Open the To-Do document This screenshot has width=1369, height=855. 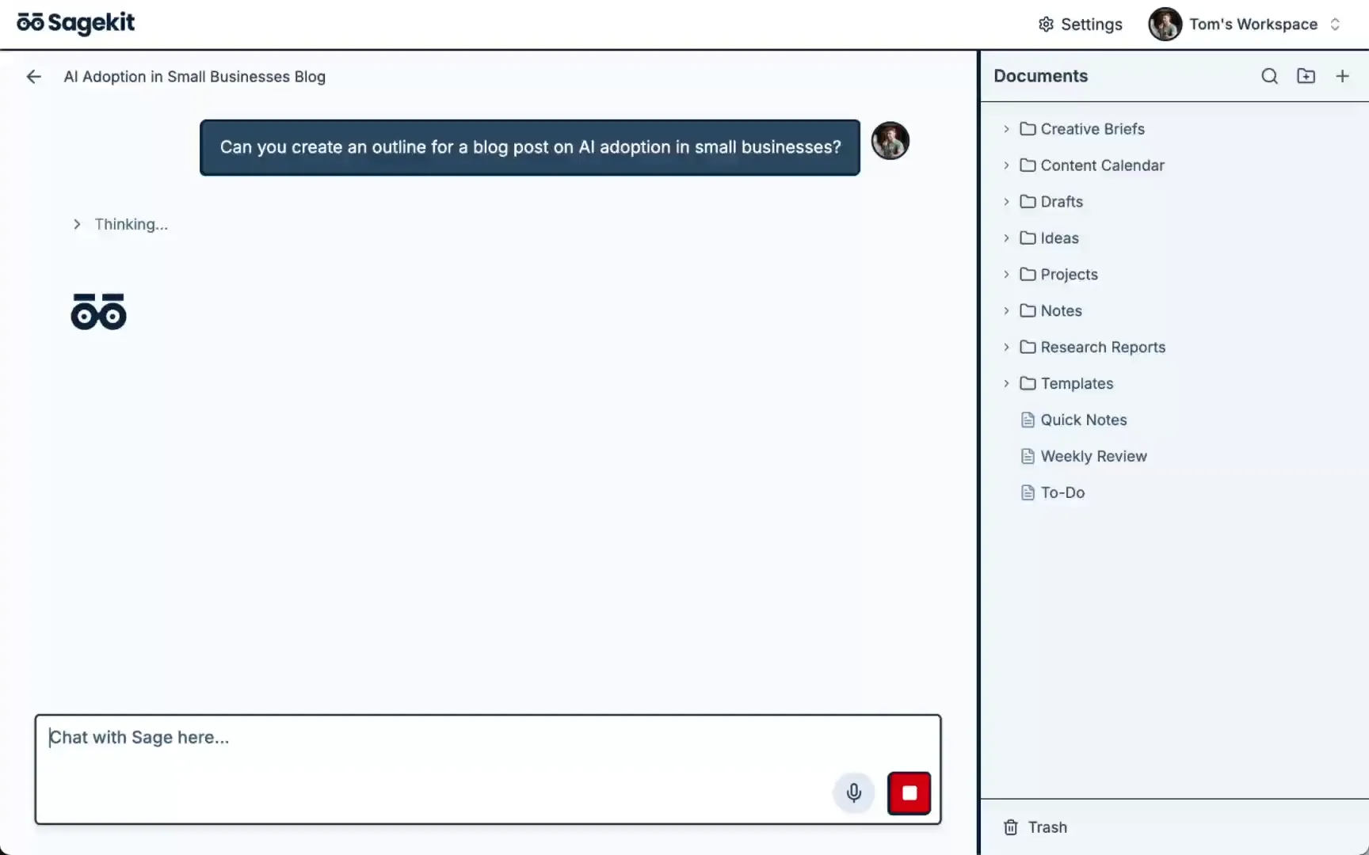click(x=1062, y=493)
